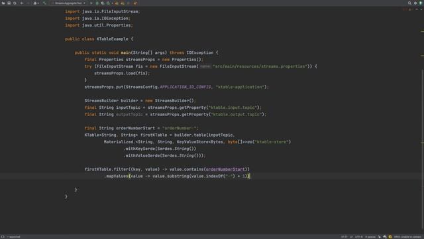424x239 pixels.
Task: Click the 4 spaces indent setting
Action: (x=370, y=236)
